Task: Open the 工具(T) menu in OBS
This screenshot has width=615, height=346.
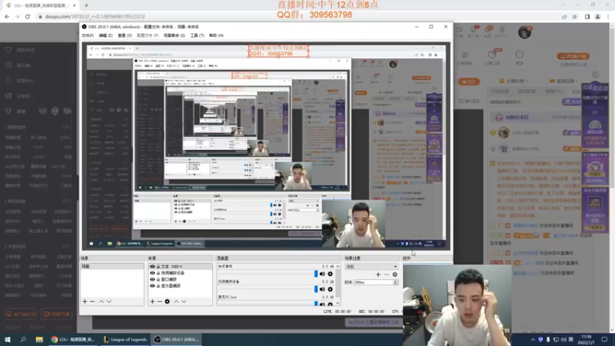Action: (197, 35)
